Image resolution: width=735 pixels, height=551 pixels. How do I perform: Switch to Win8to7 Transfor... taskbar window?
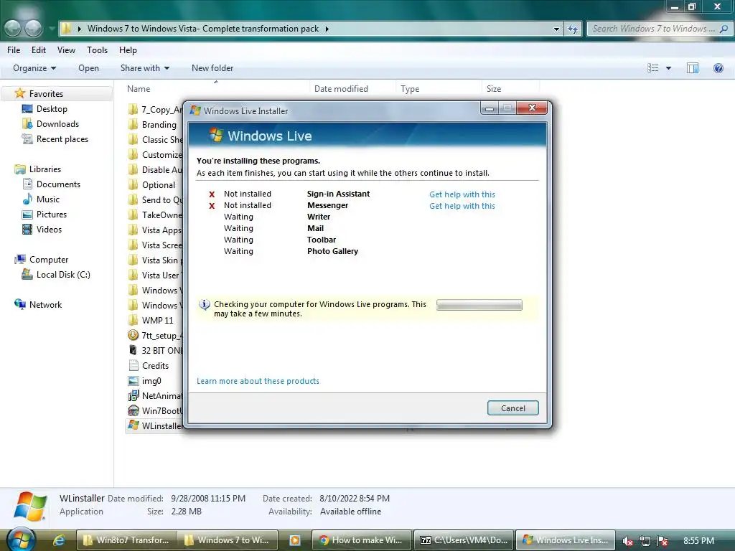pyautogui.click(x=126, y=540)
